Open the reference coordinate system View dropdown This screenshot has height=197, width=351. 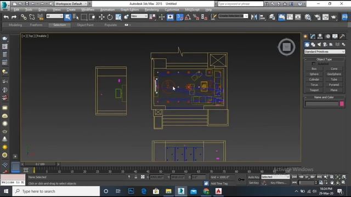(x=139, y=16)
